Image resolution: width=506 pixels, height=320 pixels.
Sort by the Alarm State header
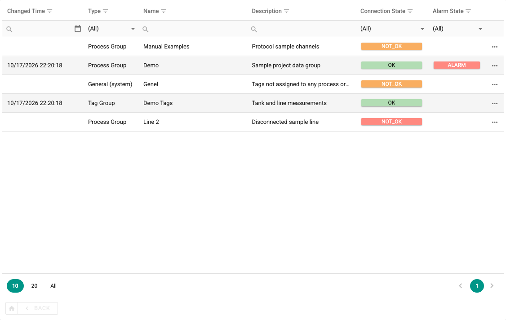click(x=448, y=11)
